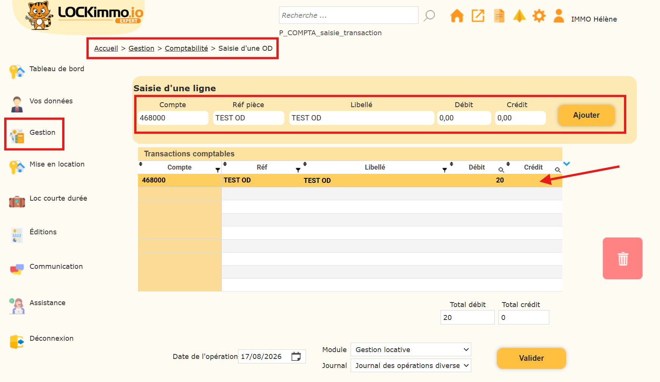Open the Journal dropdown
Image resolution: width=660 pixels, height=382 pixels.
(411, 365)
